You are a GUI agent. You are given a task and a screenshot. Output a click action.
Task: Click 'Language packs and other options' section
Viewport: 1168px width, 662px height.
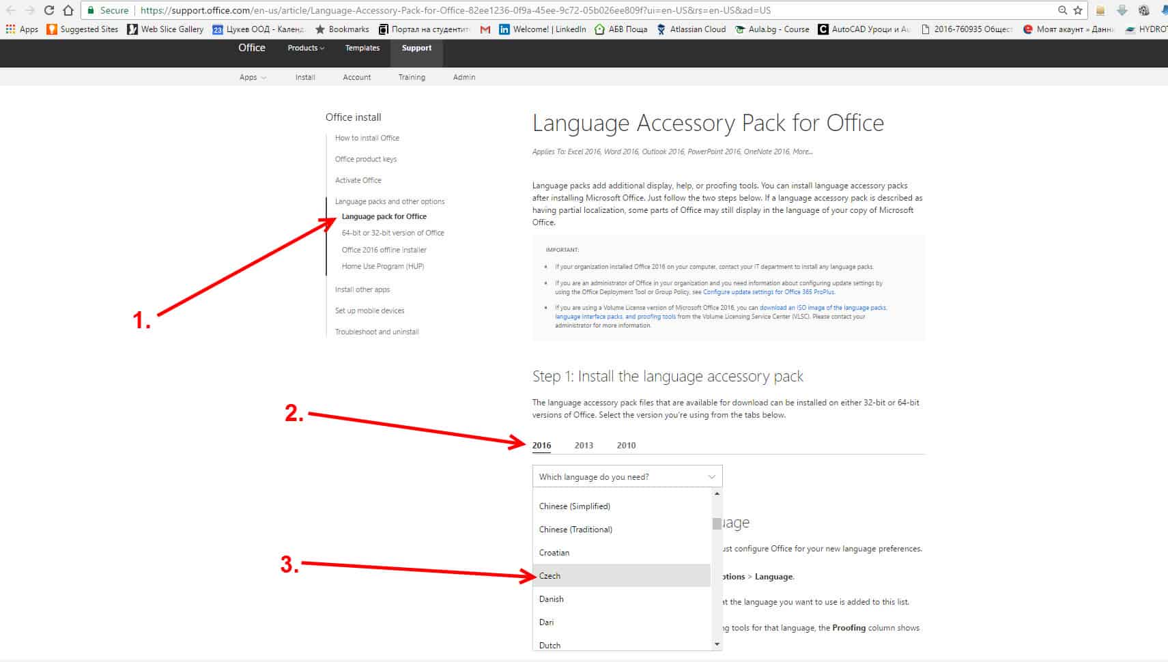click(390, 201)
